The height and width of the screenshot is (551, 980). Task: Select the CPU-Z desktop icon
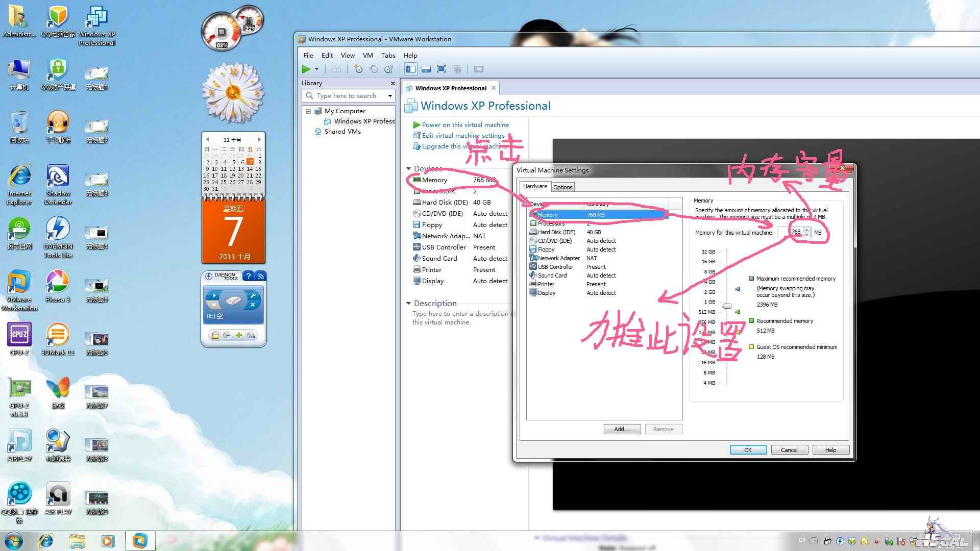click(x=19, y=339)
